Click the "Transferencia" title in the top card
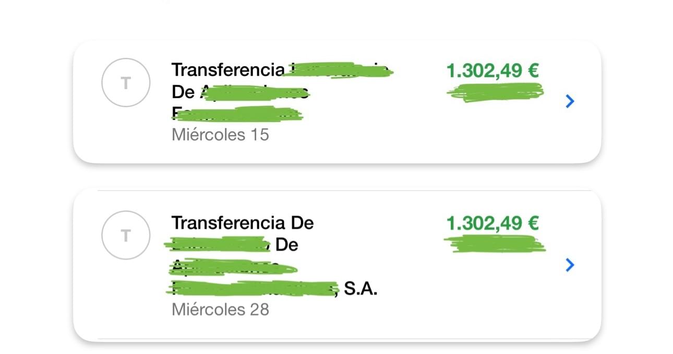673x354 pixels. click(228, 70)
